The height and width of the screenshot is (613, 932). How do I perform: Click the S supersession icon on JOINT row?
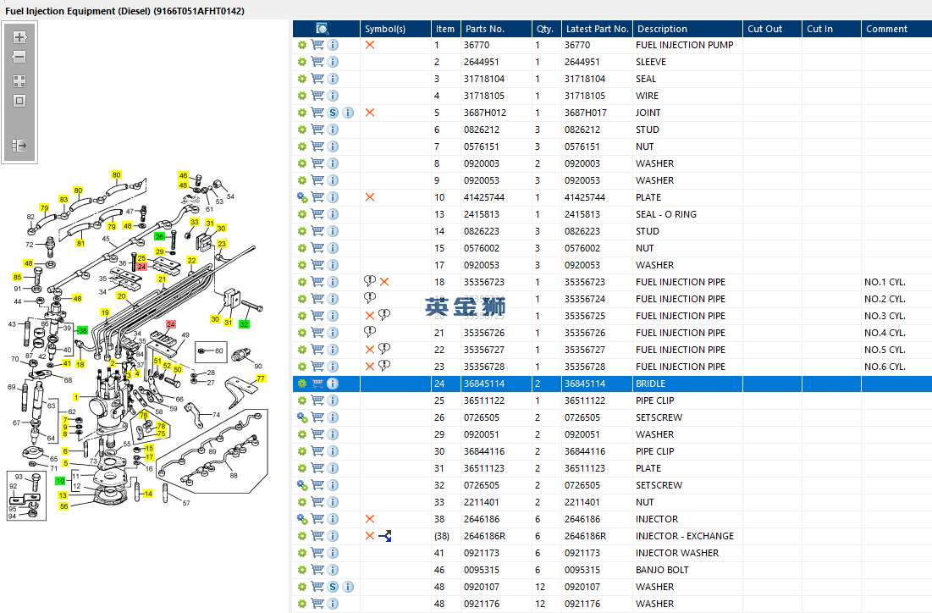tap(333, 113)
